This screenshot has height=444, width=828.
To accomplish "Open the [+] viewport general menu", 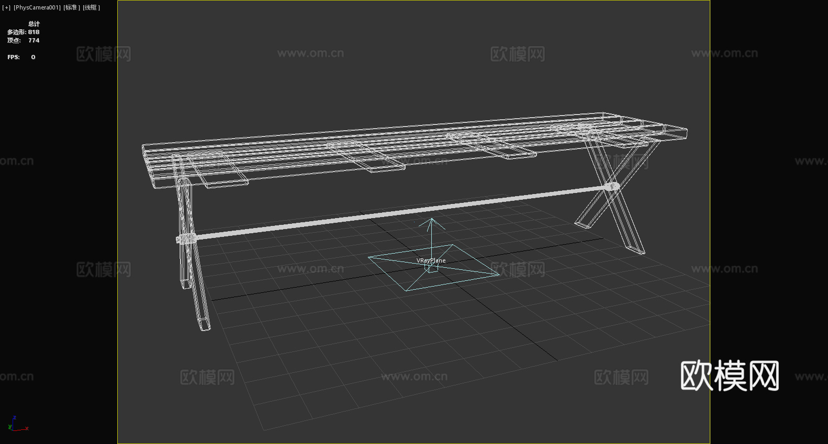I will pyautogui.click(x=6, y=7).
